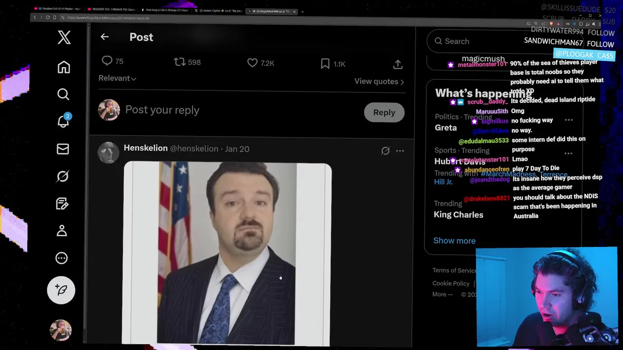Open own avatar beside reply field
This screenshot has height=350, width=623.
pyautogui.click(x=109, y=110)
